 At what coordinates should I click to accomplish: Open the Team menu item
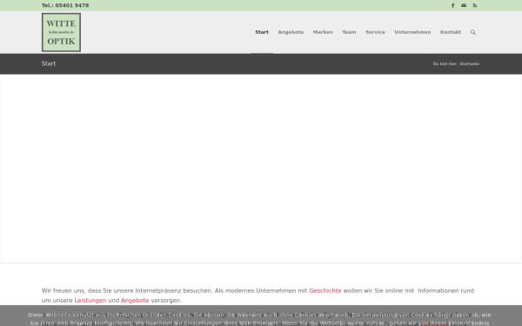click(x=349, y=32)
